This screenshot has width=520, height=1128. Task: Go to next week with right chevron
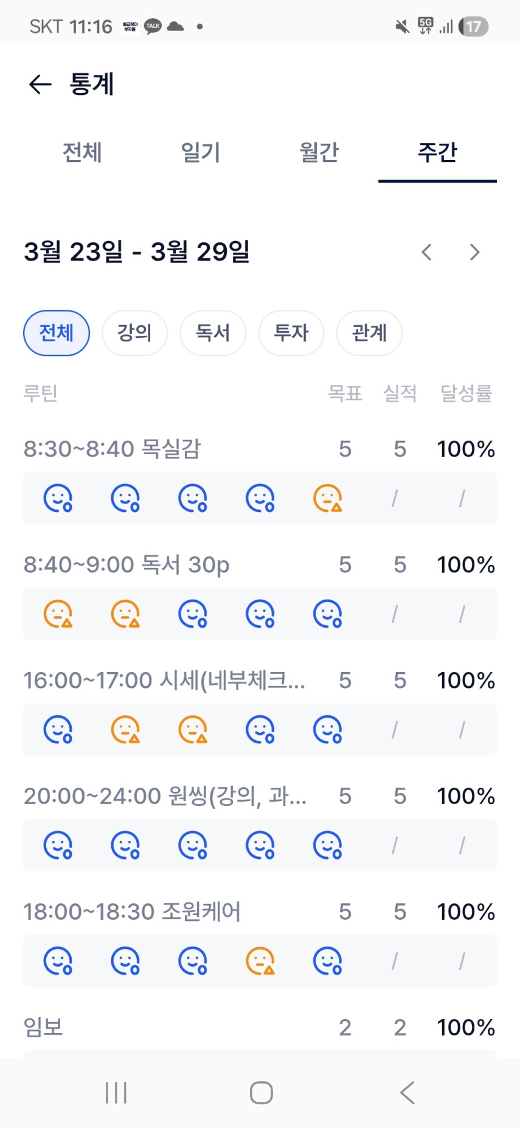point(474,252)
